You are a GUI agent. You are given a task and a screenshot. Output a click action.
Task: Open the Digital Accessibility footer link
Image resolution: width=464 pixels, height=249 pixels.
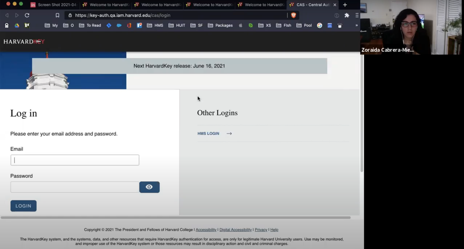point(235,229)
